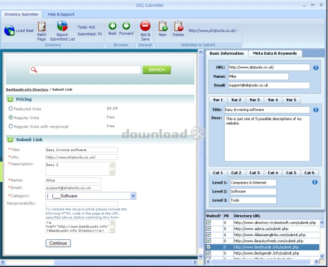Switch to Meta Data & Keywords tab

click(274, 54)
